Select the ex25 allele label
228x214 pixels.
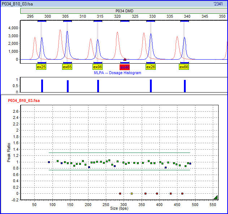[x=42, y=67]
